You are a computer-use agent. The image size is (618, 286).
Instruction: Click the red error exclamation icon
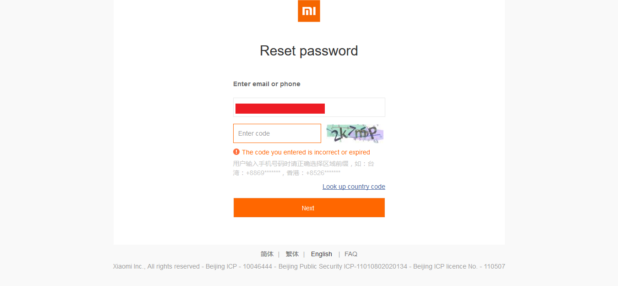tap(236, 152)
